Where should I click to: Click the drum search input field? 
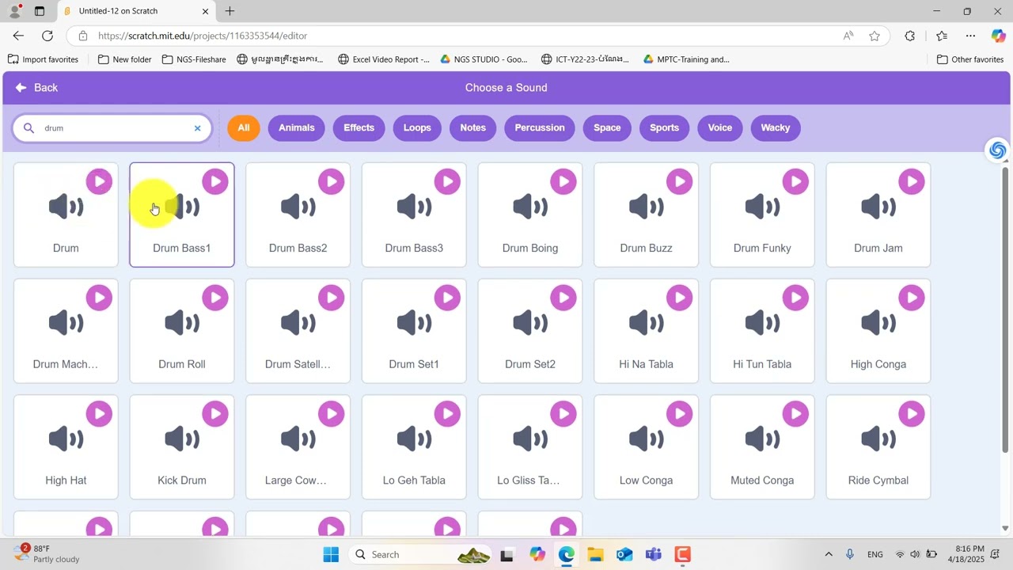pos(112,128)
